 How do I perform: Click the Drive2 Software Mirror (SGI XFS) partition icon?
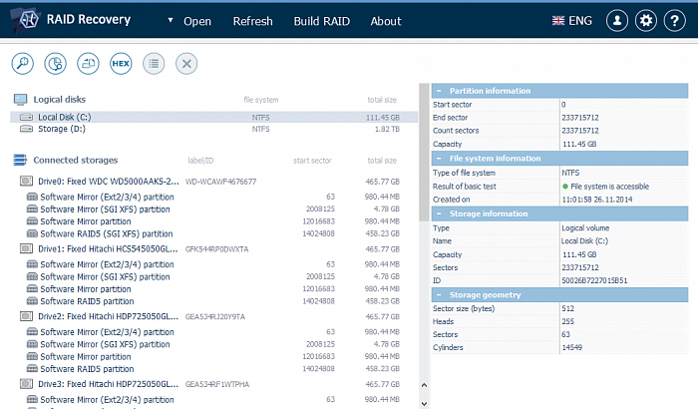click(x=32, y=344)
